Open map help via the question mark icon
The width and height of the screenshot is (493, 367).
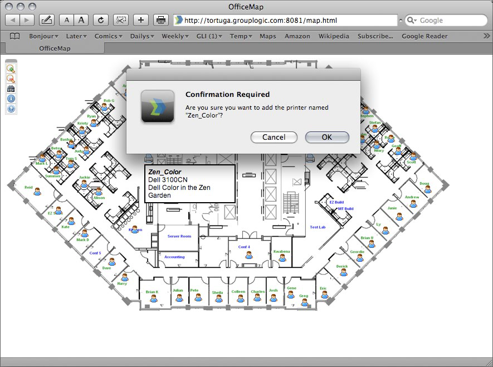click(x=12, y=108)
